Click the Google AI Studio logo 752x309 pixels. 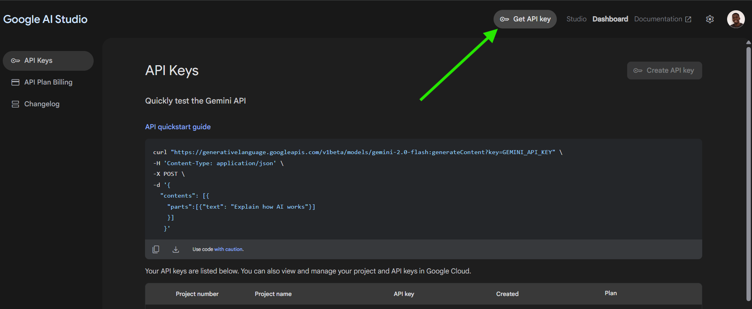point(45,19)
